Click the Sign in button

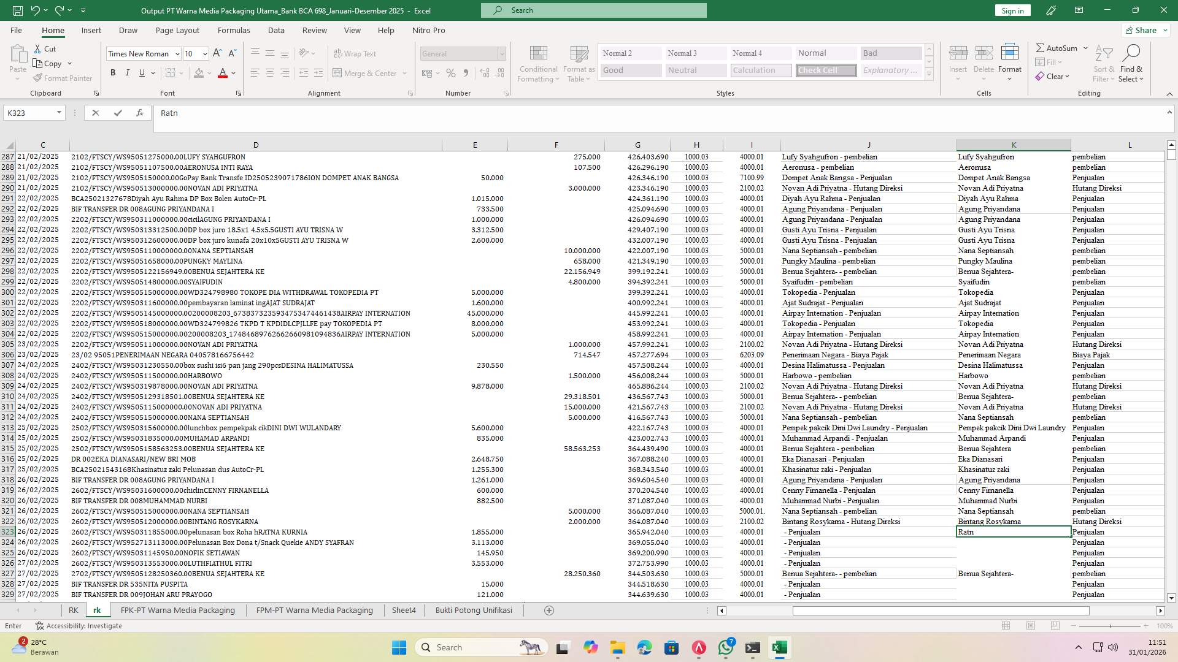click(x=1012, y=10)
